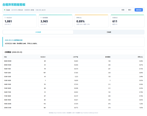Select the T-1 影响票数 card showing 3,965
Viewport: 147px width, 116px height.
click(x=56, y=21)
